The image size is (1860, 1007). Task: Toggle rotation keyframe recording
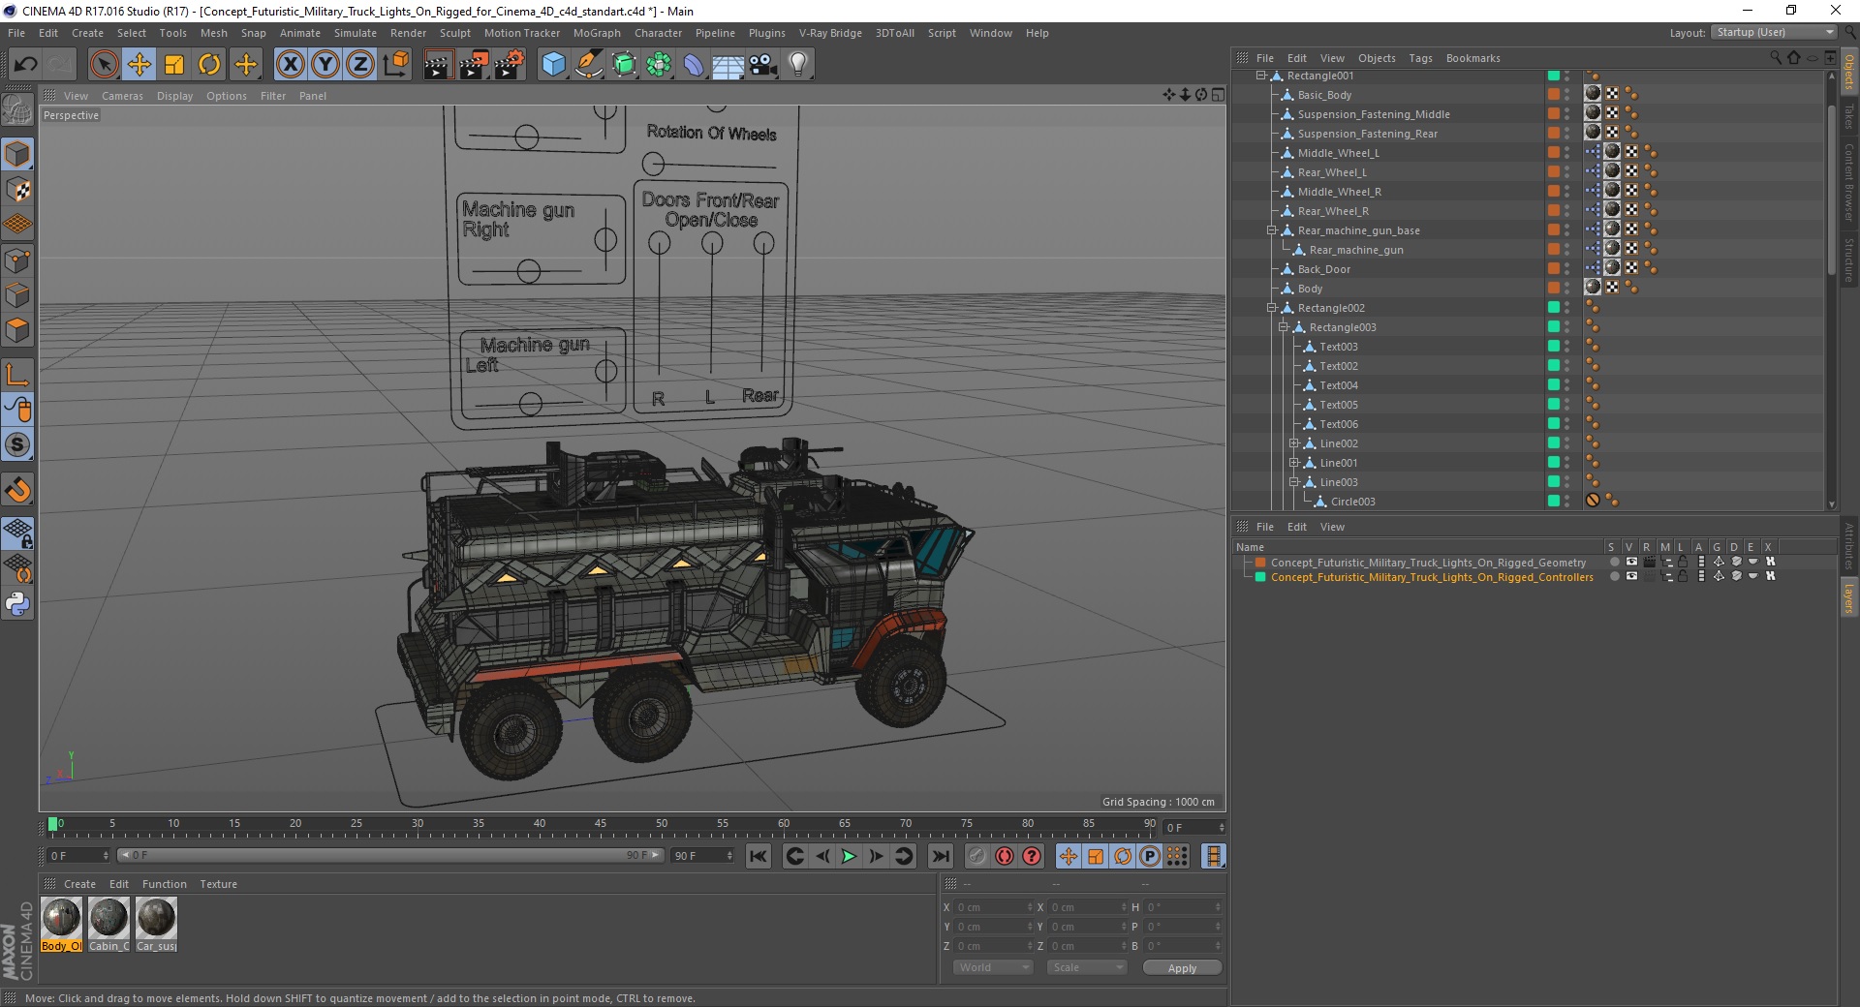pos(1123,856)
